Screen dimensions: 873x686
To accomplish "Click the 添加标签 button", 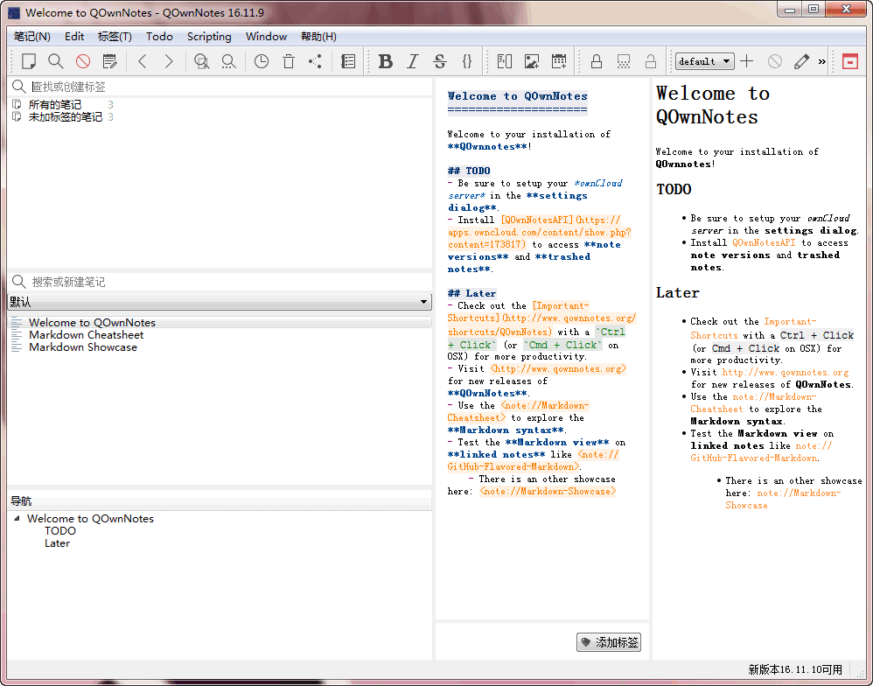I will [x=609, y=642].
